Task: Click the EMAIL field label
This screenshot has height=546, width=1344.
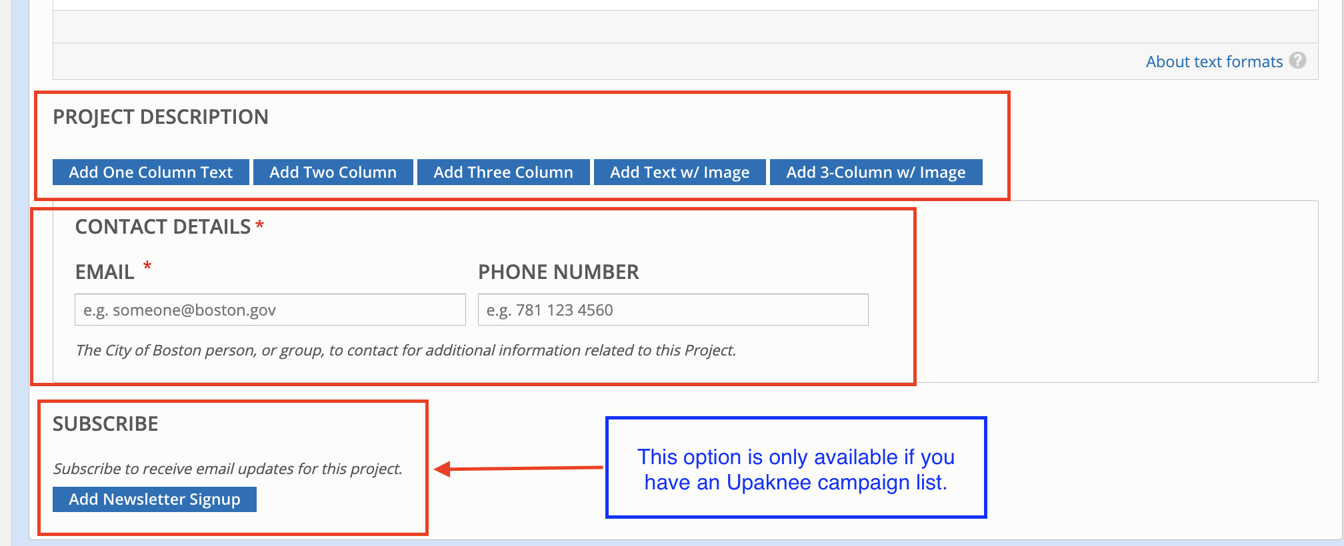Action: point(105,272)
